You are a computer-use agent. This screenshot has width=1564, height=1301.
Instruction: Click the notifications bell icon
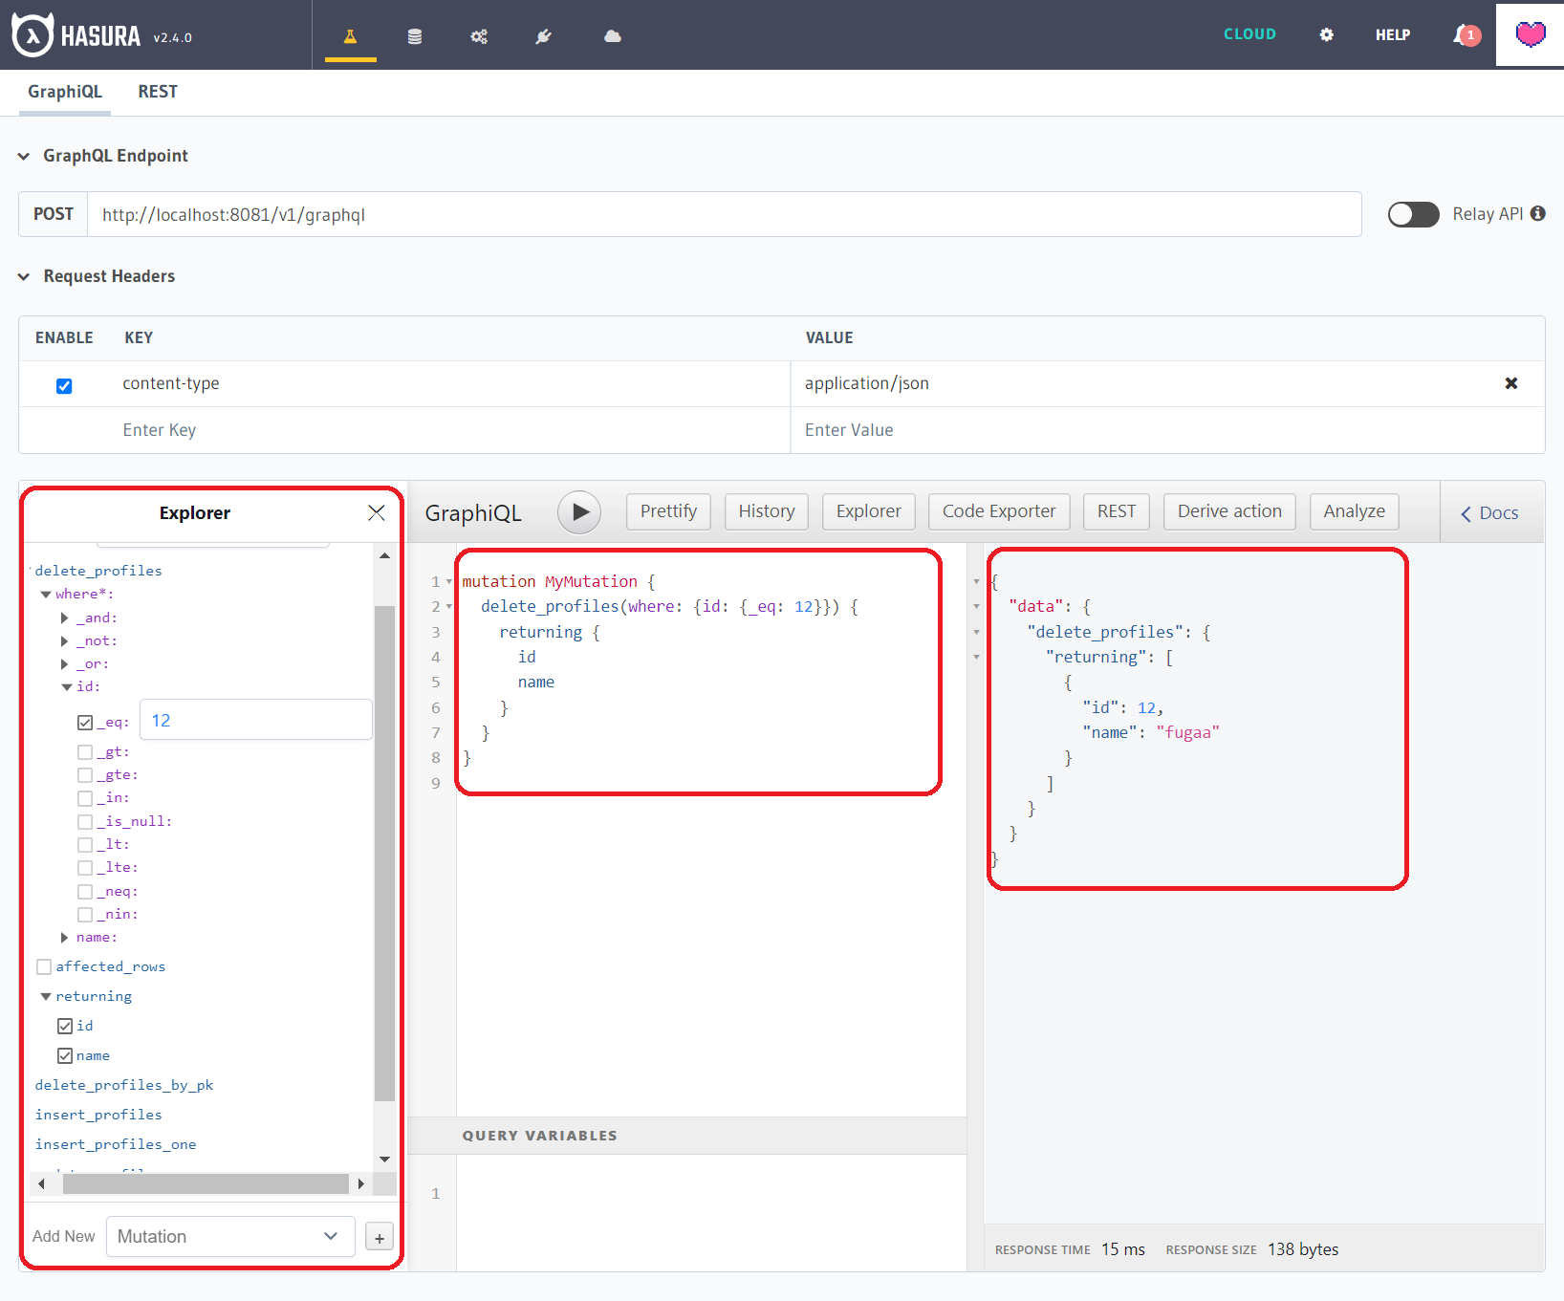point(1465,35)
